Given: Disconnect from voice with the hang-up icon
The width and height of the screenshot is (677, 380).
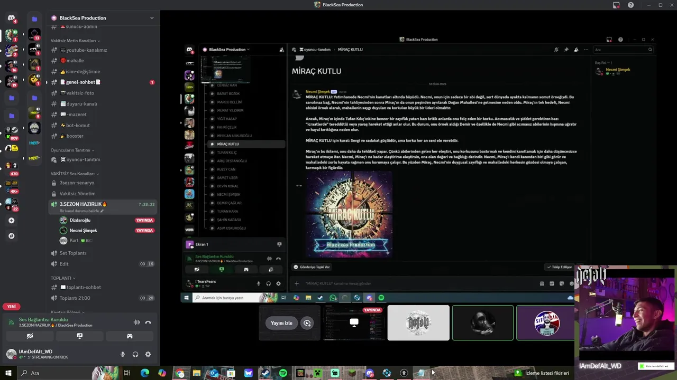Looking at the screenshot, I should (148, 322).
